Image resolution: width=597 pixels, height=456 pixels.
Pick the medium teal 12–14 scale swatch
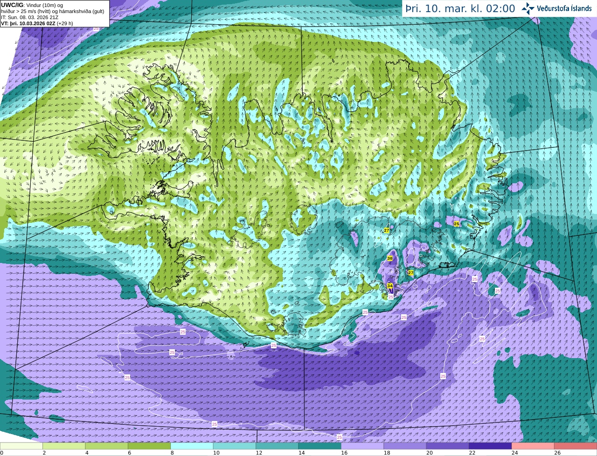point(277,446)
